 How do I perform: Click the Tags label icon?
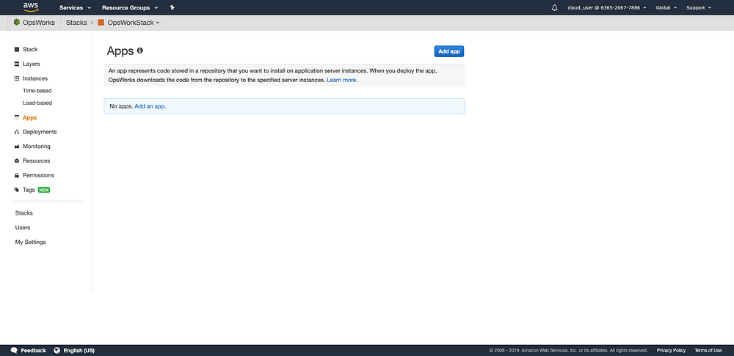(17, 190)
